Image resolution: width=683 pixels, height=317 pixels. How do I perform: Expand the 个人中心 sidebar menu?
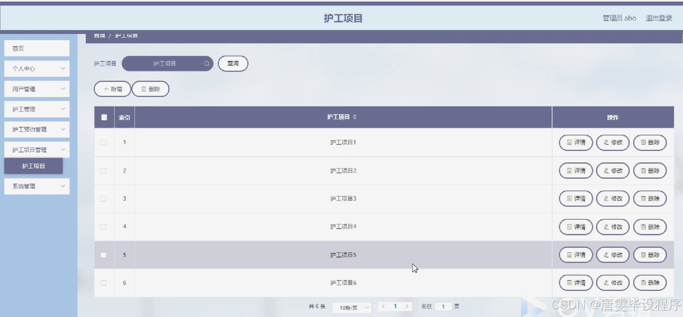pyautogui.click(x=37, y=69)
